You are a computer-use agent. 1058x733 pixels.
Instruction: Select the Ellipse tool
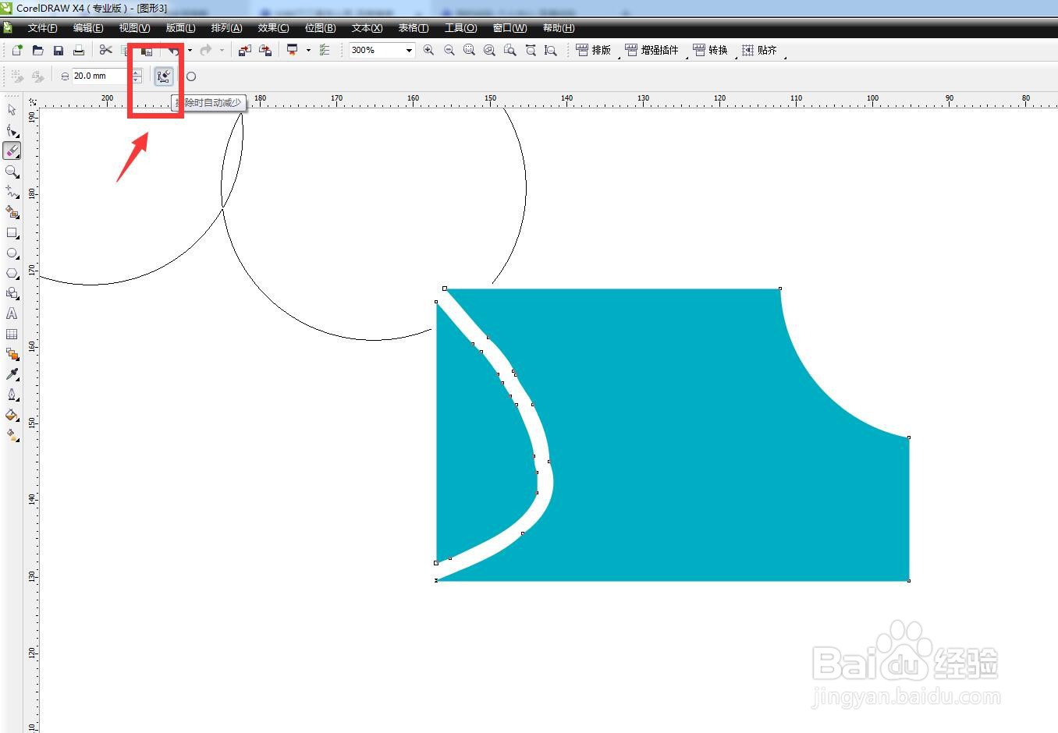pos(12,253)
